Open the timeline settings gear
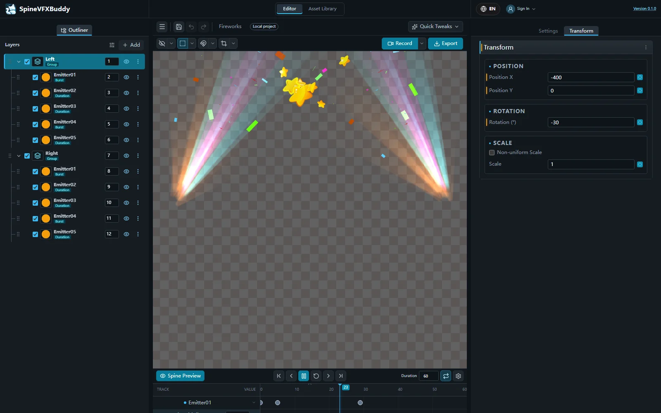 click(x=458, y=376)
